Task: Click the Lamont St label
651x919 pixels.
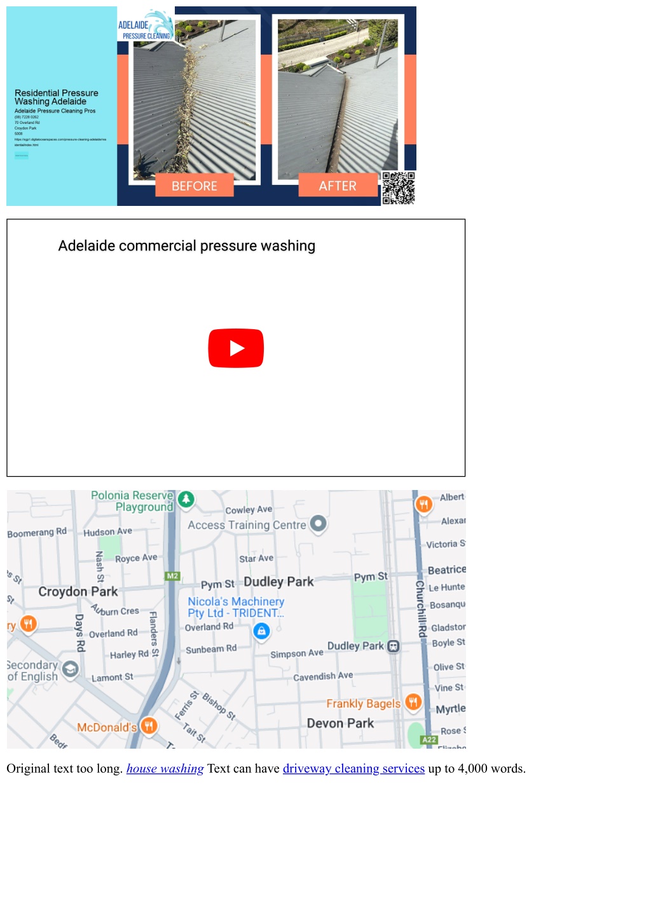Action: coord(113,677)
